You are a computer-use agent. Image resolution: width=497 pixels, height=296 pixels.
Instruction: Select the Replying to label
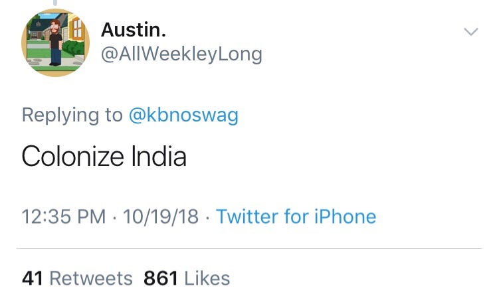(x=72, y=115)
